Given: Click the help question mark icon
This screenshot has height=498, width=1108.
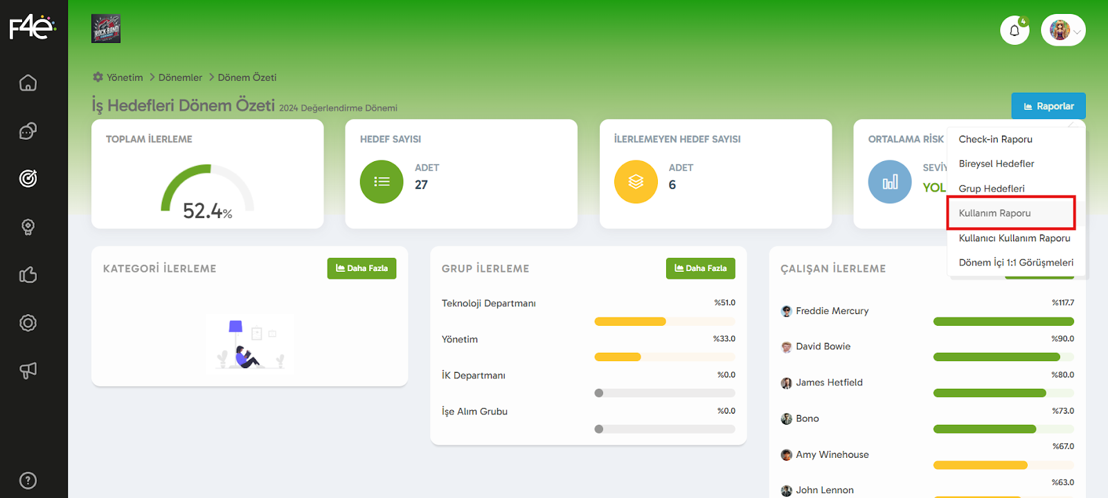Looking at the screenshot, I should click(x=28, y=480).
